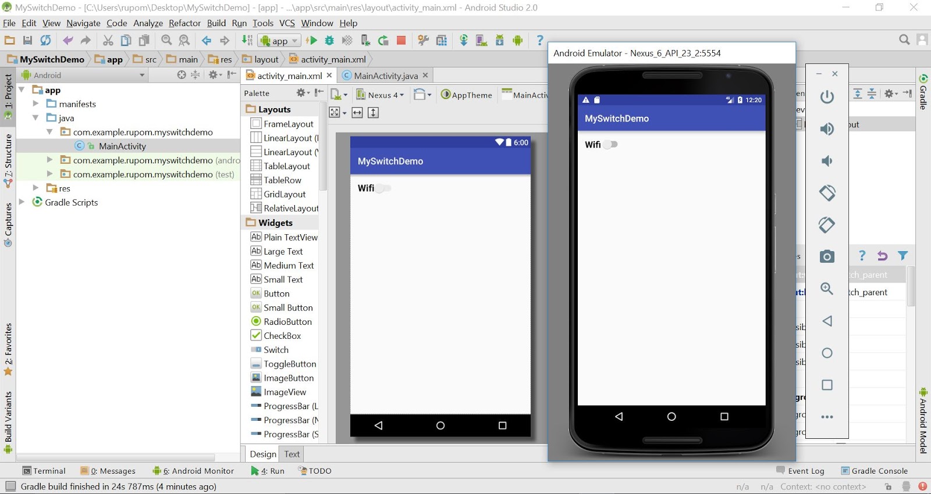Open the emulator extended controls three-dots
Screen dimensions: 931x494
[x=827, y=417]
